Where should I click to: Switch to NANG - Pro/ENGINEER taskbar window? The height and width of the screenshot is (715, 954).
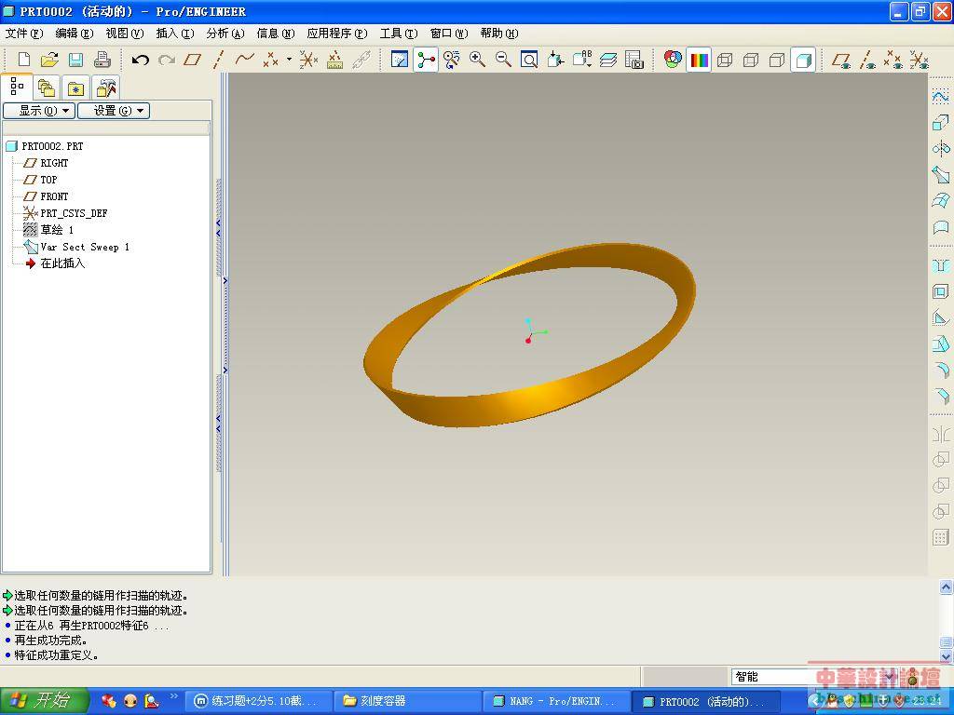[x=555, y=701]
